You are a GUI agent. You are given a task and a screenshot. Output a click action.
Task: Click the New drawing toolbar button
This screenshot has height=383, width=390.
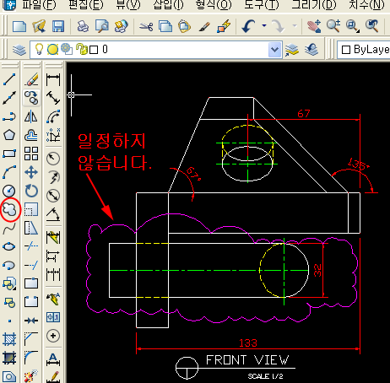(19, 26)
